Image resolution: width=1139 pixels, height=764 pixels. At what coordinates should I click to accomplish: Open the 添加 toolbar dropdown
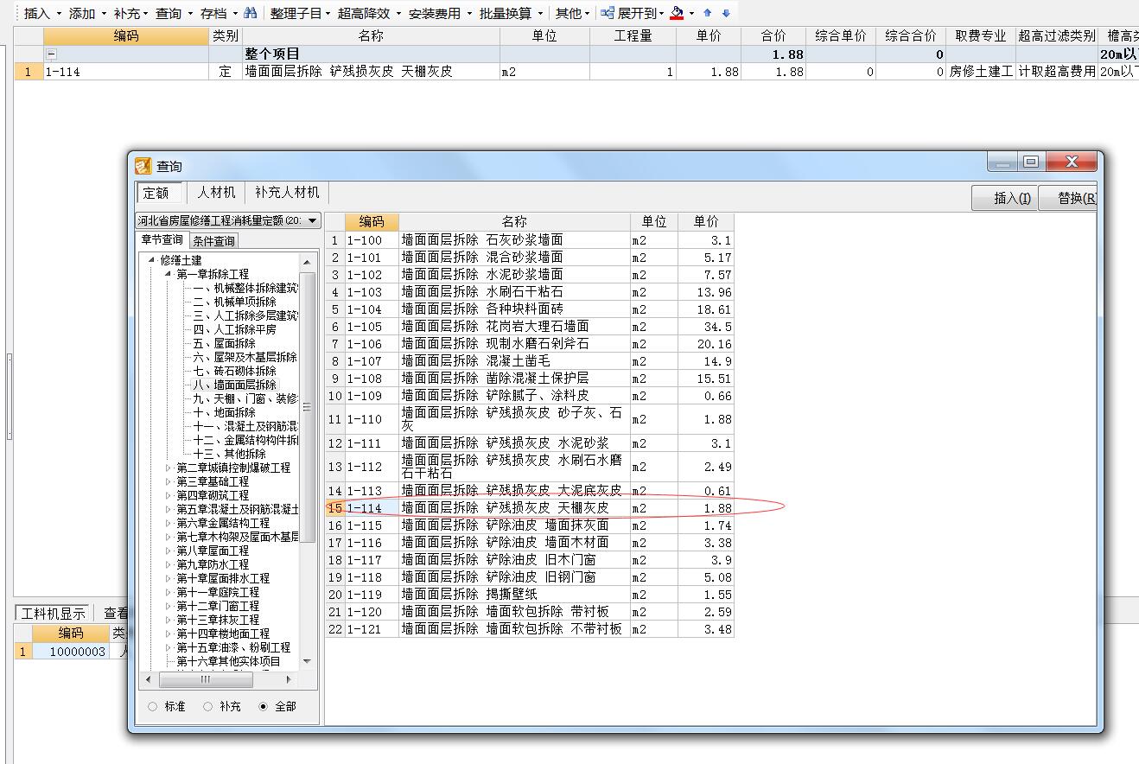87,13
